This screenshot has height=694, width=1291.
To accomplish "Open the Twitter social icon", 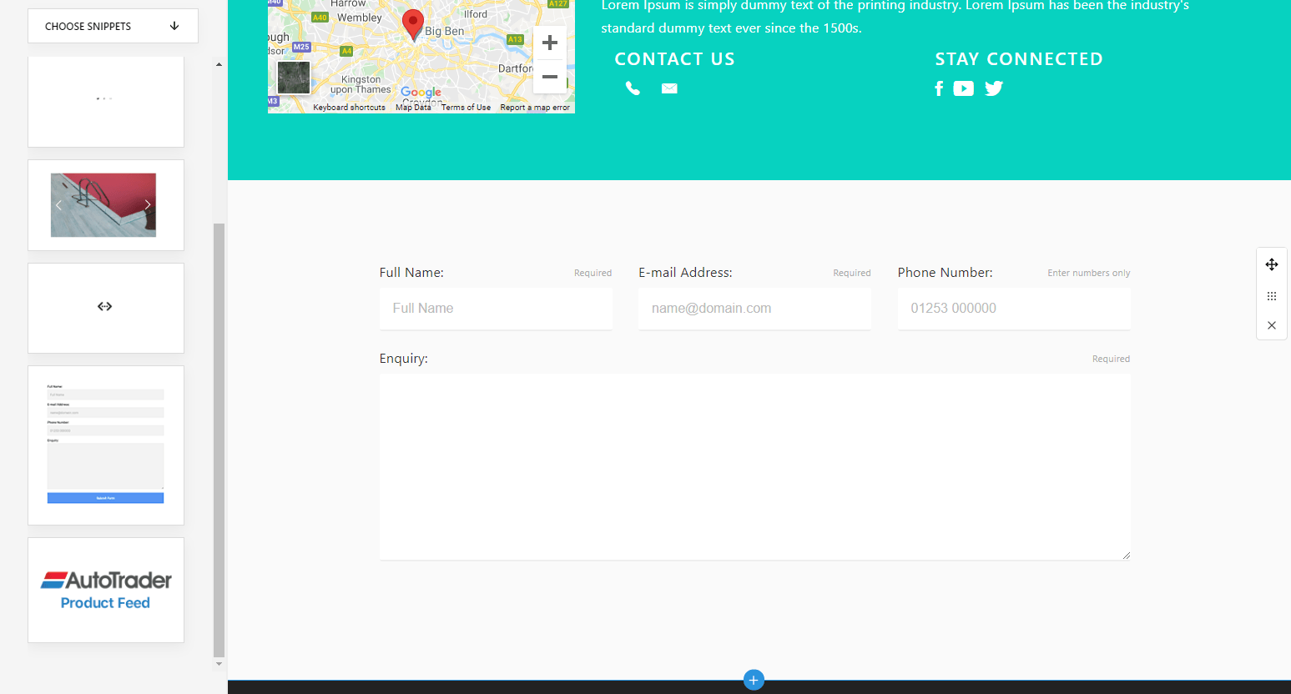I will pos(994,88).
